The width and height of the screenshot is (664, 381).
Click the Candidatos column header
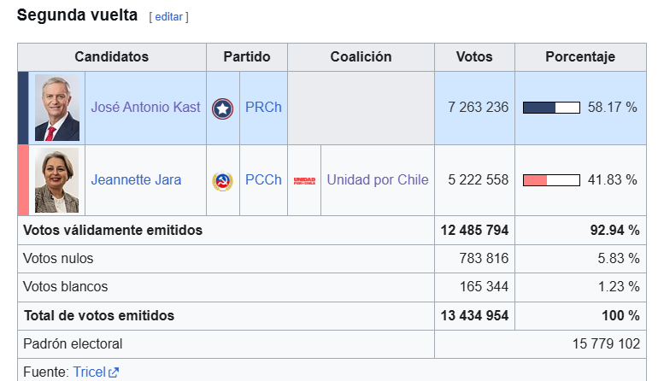pyautogui.click(x=112, y=56)
